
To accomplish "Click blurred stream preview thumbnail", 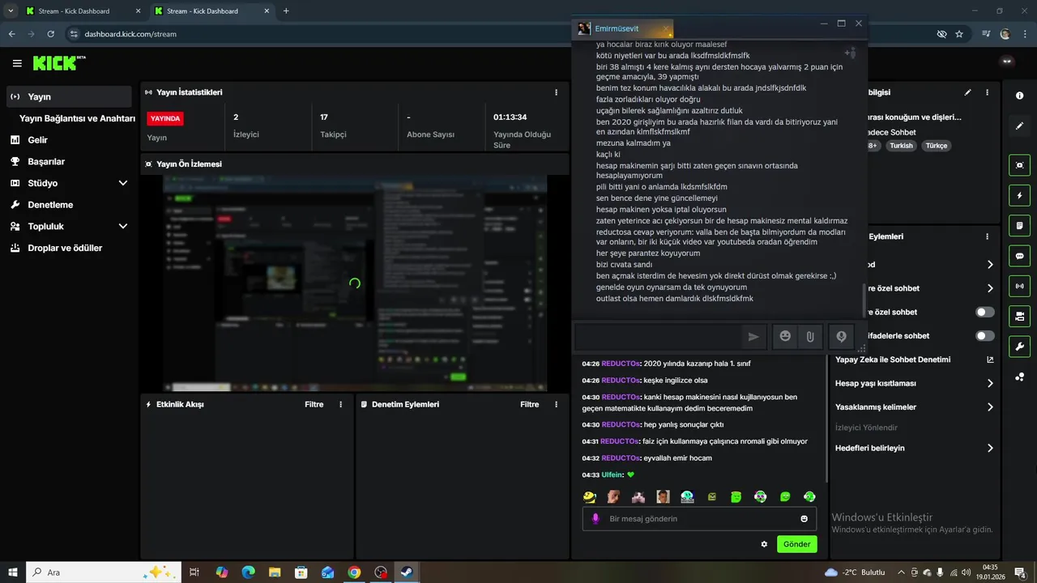I will [354, 283].
